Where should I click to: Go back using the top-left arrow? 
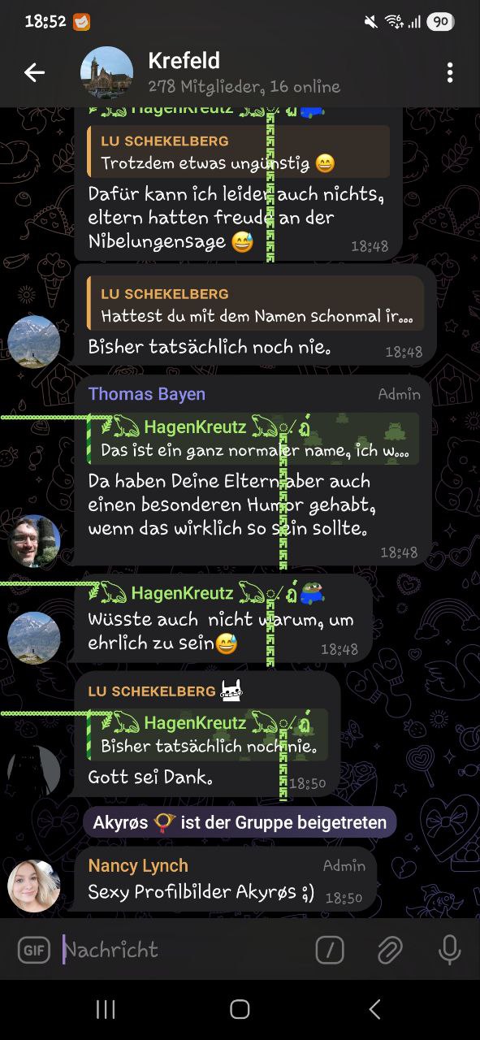pyautogui.click(x=34, y=72)
